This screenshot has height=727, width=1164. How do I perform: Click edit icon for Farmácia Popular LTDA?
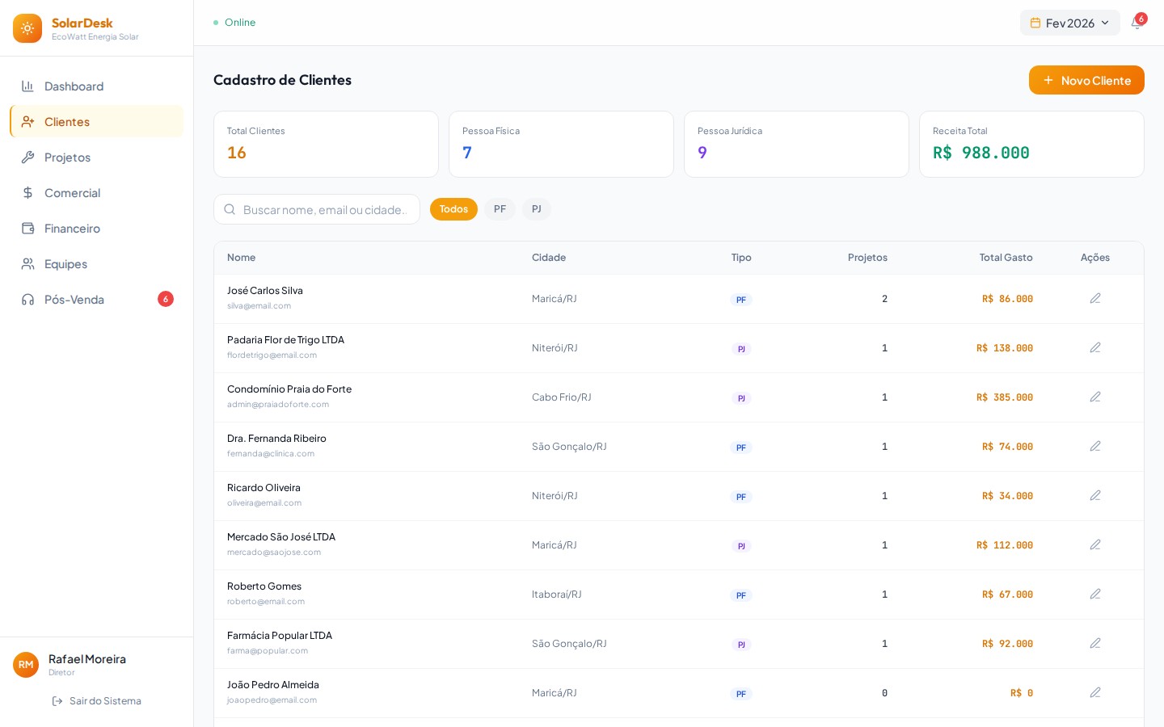pyautogui.click(x=1094, y=644)
